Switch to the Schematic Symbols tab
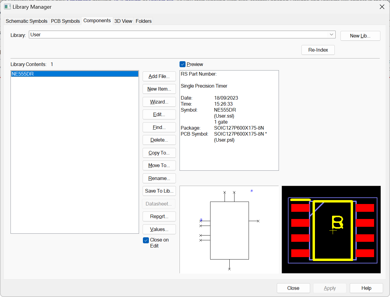This screenshot has width=390, height=297. [26, 21]
